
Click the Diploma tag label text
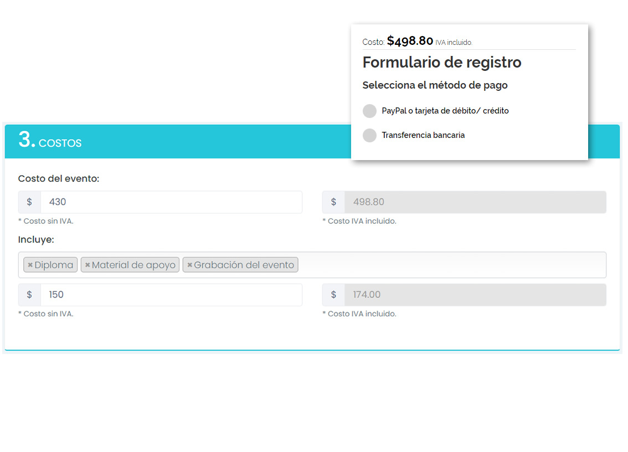[54, 265]
